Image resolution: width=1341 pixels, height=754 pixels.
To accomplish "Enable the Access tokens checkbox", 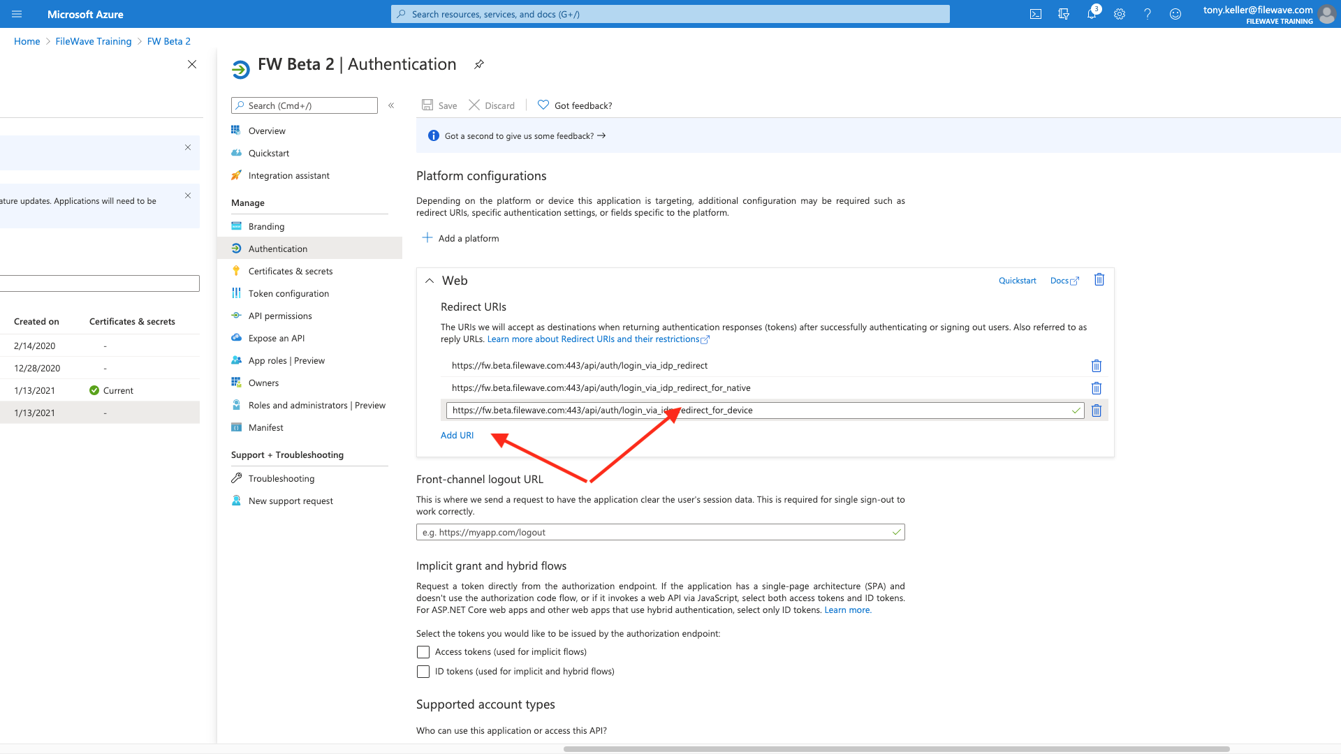I will pyautogui.click(x=423, y=652).
